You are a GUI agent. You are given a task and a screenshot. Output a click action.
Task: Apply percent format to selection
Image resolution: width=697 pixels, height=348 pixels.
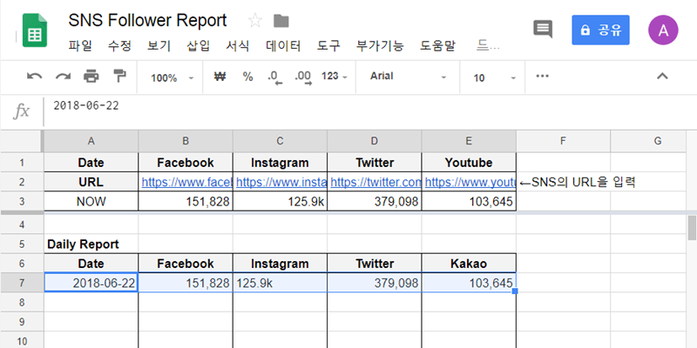(247, 77)
